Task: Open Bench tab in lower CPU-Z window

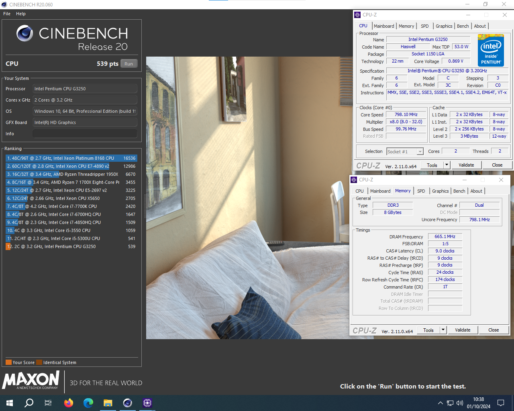Action: pyautogui.click(x=459, y=191)
